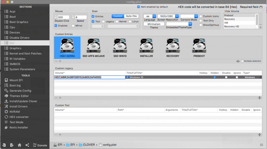The image size is (267, 149).
Task: Toggle Scan Tool checkbox
Action: click(x=93, y=21)
